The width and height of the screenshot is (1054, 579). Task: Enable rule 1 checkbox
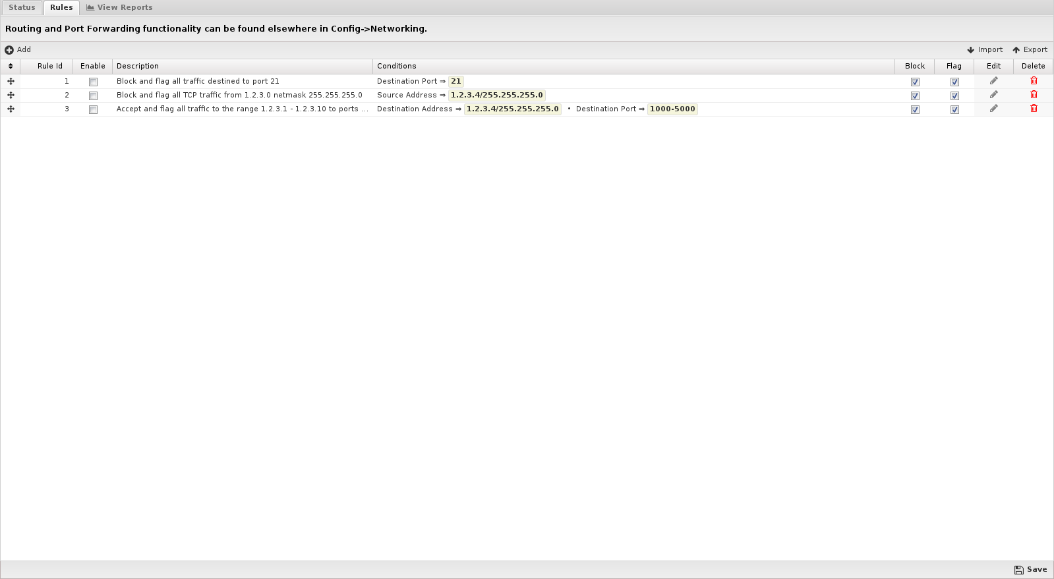point(93,82)
